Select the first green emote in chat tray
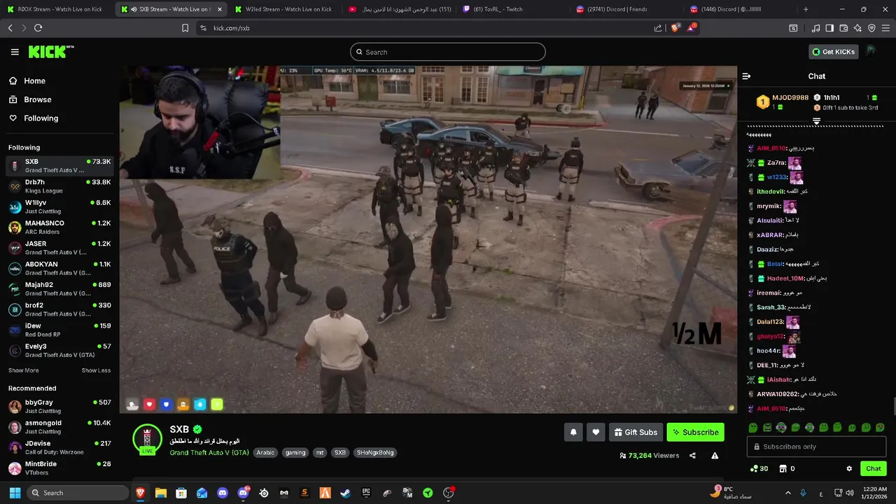 click(753, 427)
